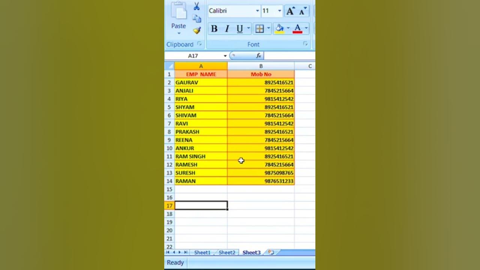Select the cell containing 9875098765
This screenshot has height=270, width=480.
tap(261, 173)
